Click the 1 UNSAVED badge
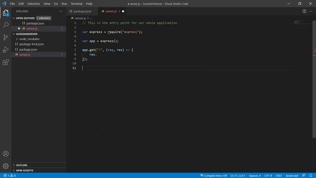 [x=44, y=18]
